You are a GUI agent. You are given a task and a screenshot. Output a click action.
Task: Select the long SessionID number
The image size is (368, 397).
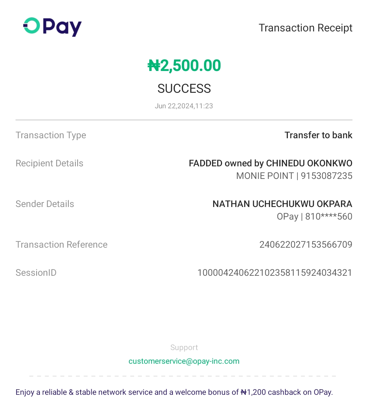pyautogui.click(x=275, y=273)
